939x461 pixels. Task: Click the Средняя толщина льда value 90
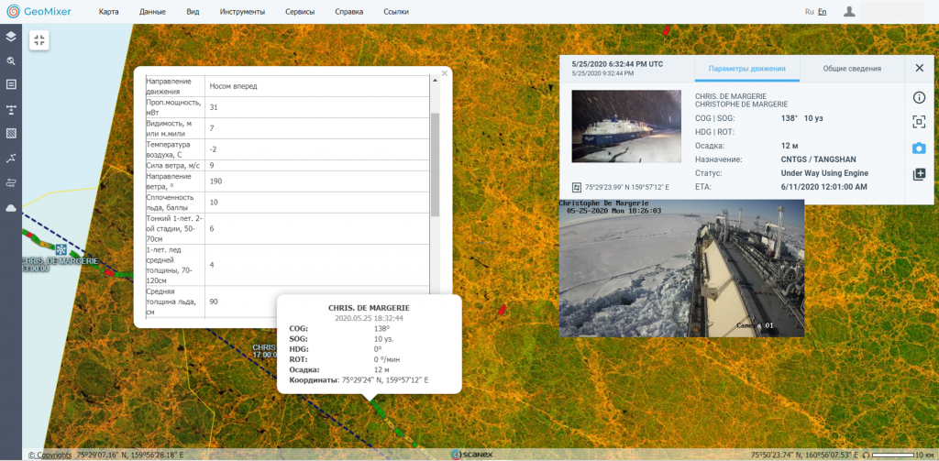tap(214, 302)
